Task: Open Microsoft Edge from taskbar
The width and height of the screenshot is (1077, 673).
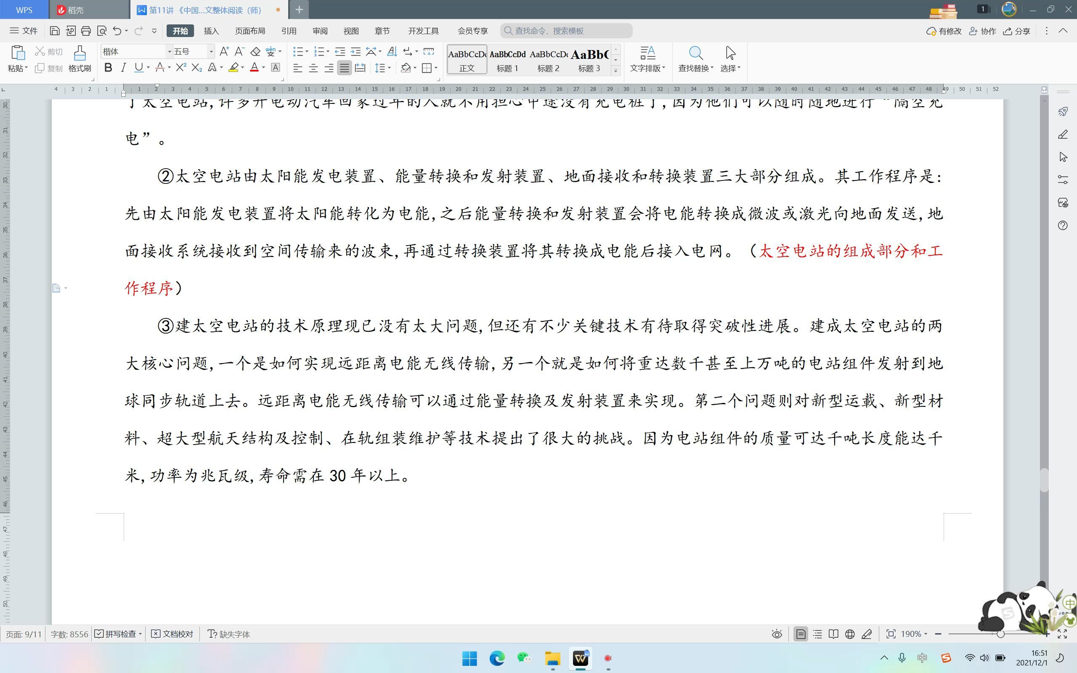Action: click(x=497, y=658)
